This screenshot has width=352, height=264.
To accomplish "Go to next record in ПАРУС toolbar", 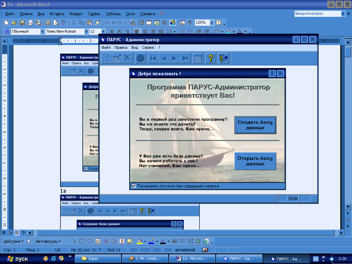I will coord(174,58).
